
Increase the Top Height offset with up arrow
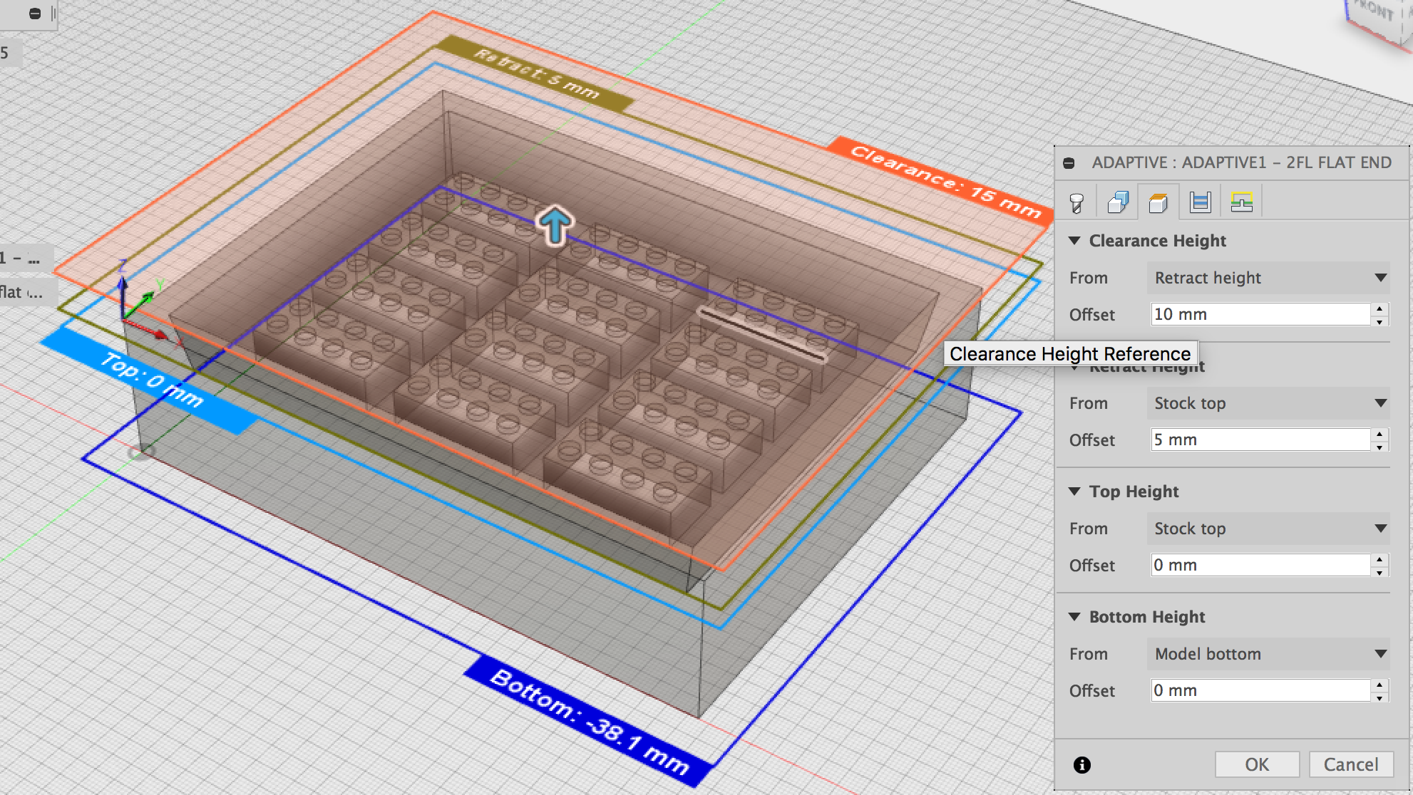pyautogui.click(x=1380, y=559)
